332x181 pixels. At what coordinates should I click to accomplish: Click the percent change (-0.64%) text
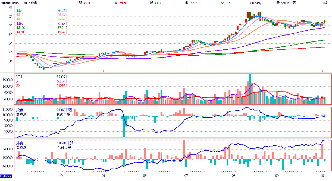coord(256,3)
